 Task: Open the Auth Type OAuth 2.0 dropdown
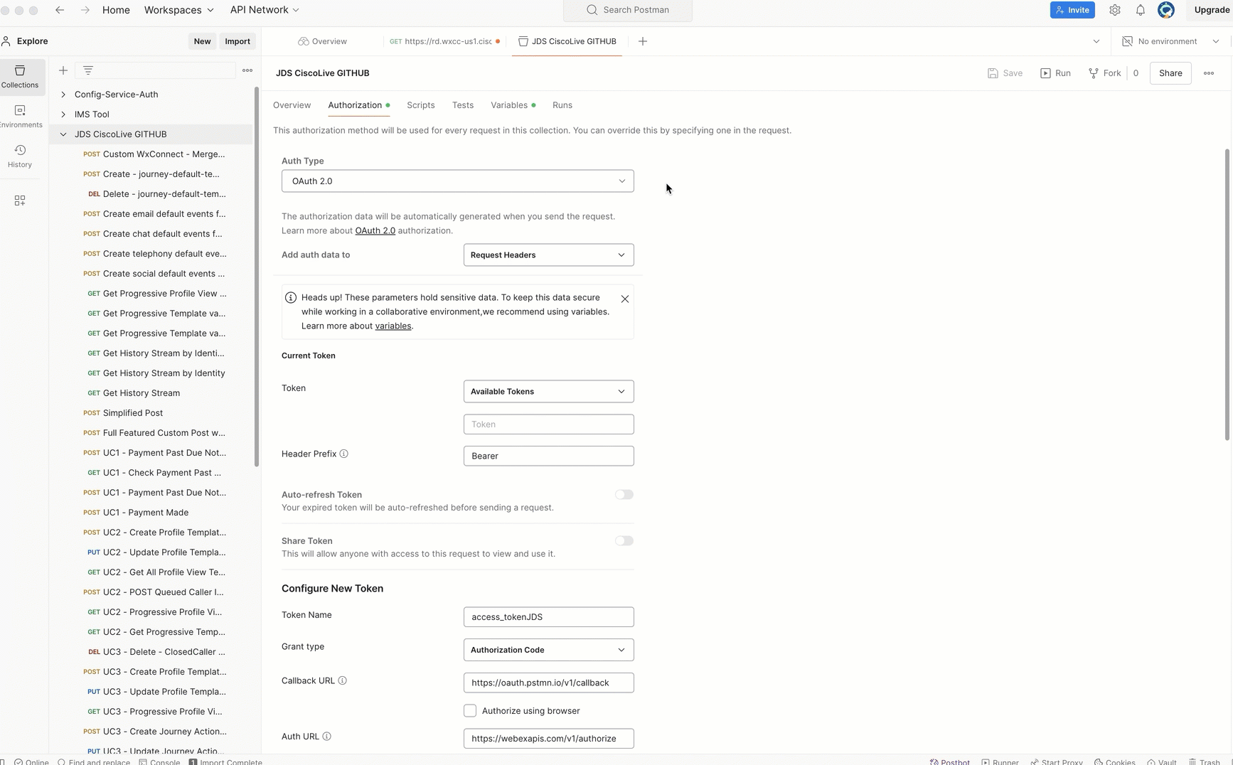point(457,181)
